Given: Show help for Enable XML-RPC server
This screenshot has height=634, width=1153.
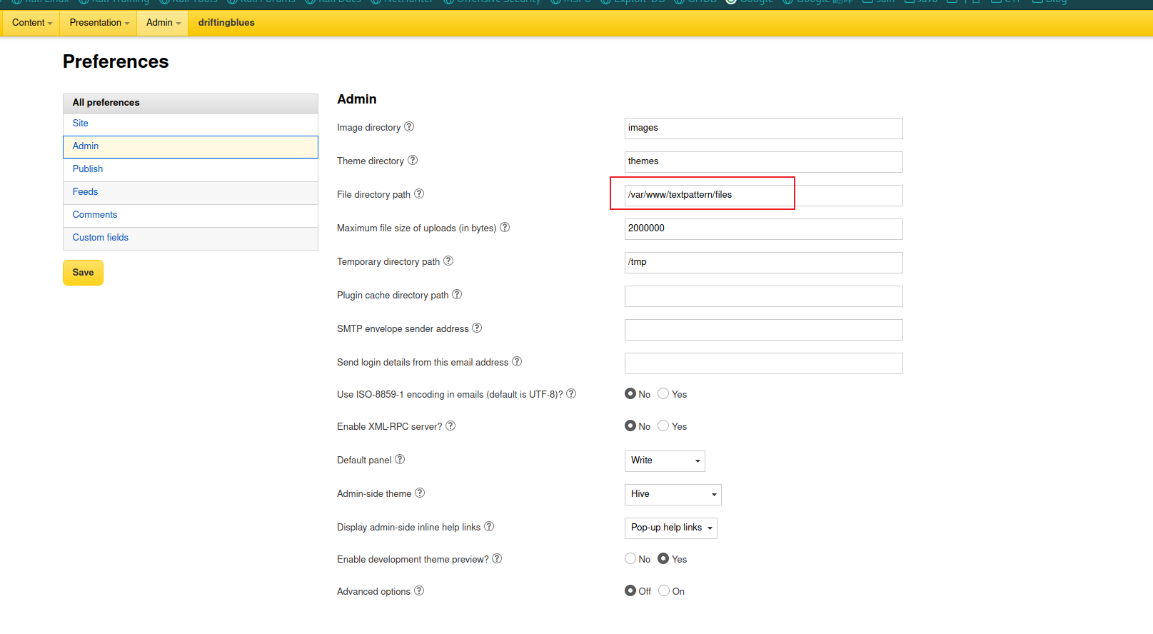Looking at the screenshot, I should [x=450, y=426].
